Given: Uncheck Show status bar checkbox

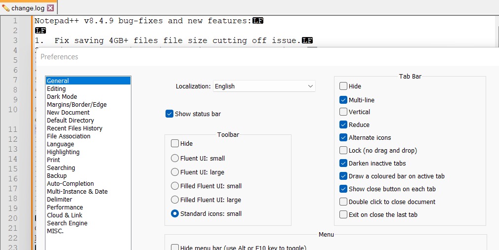Looking at the screenshot, I should (x=169, y=114).
